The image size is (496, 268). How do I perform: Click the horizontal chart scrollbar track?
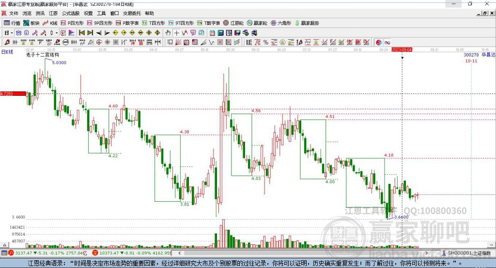pyautogui.click(x=303, y=253)
